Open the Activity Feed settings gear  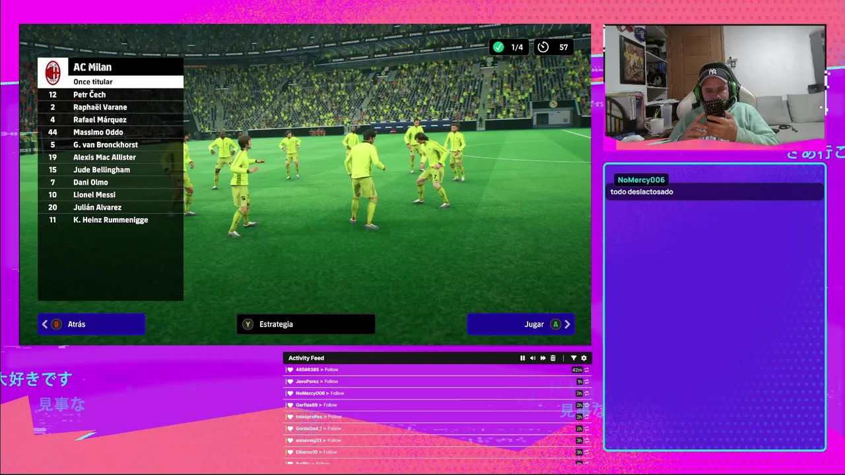(584, 358)
